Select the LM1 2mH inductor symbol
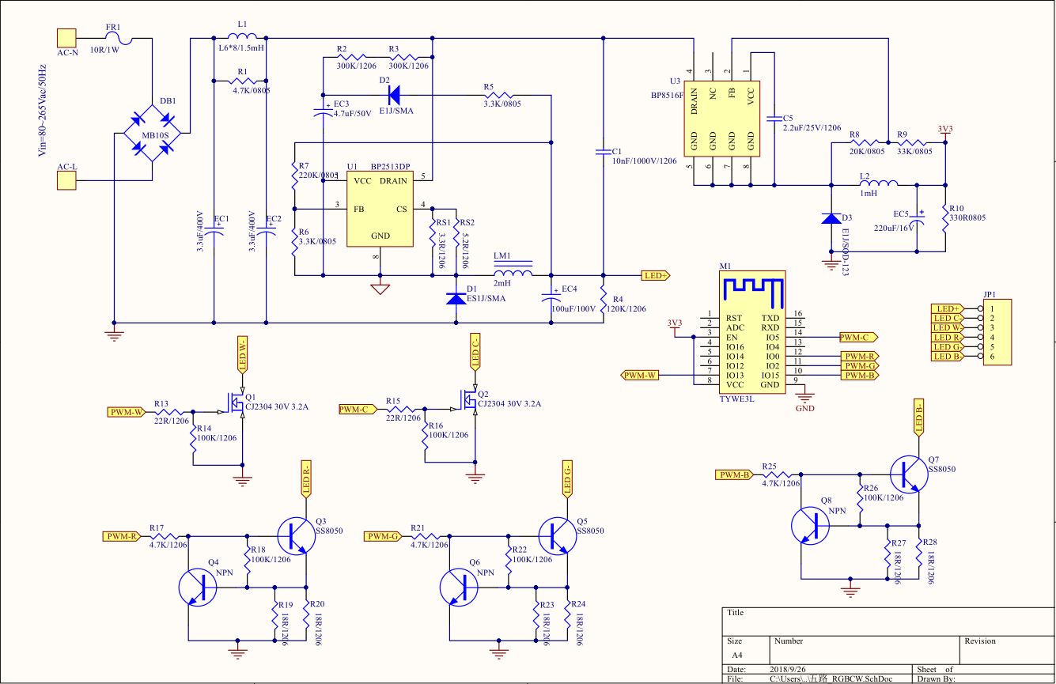1056x684 pixels. click(x=513, y=270)
